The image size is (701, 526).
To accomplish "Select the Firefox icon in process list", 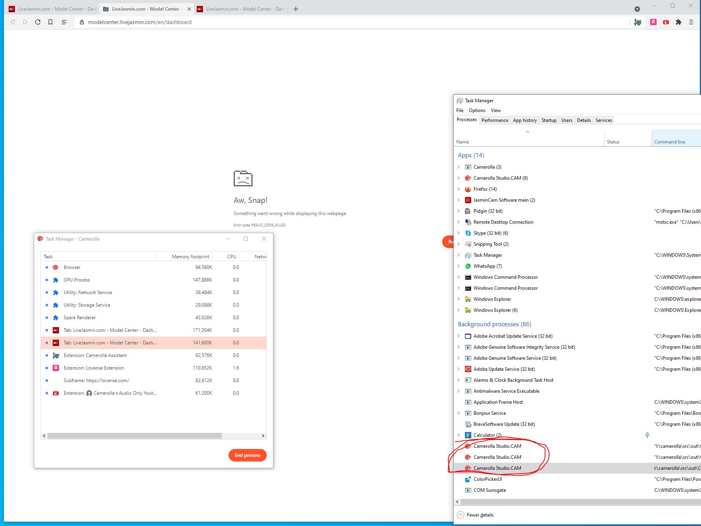I will tap(468, 189).
